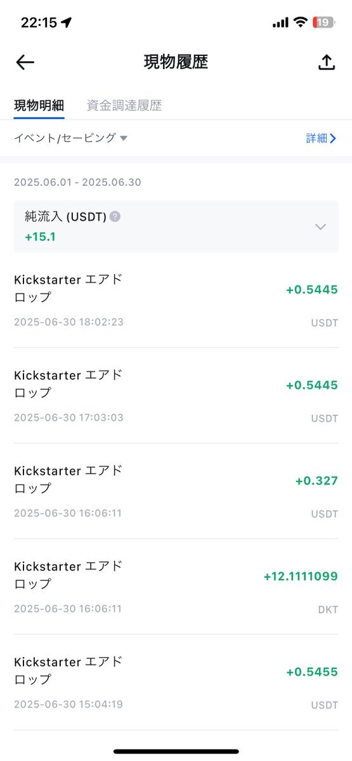The image size is (352, 761).
Task: Tap the battery indicator in status bar
Action: (323, 22)
